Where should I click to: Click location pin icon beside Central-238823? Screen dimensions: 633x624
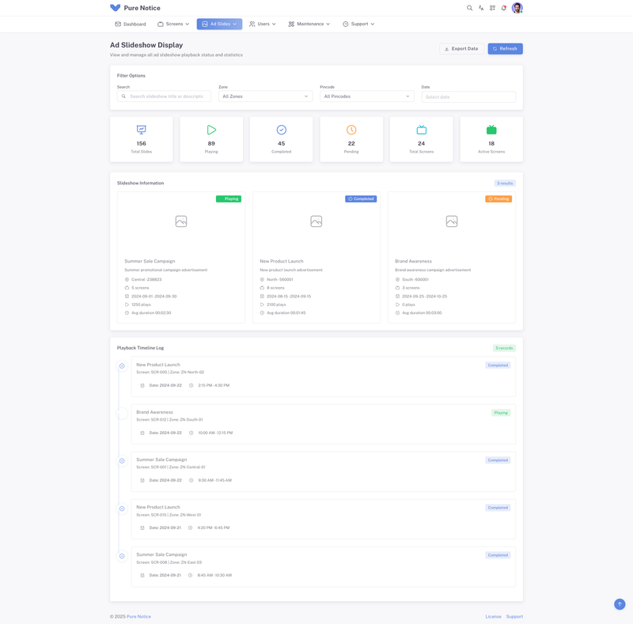click(x=127, y=279)
